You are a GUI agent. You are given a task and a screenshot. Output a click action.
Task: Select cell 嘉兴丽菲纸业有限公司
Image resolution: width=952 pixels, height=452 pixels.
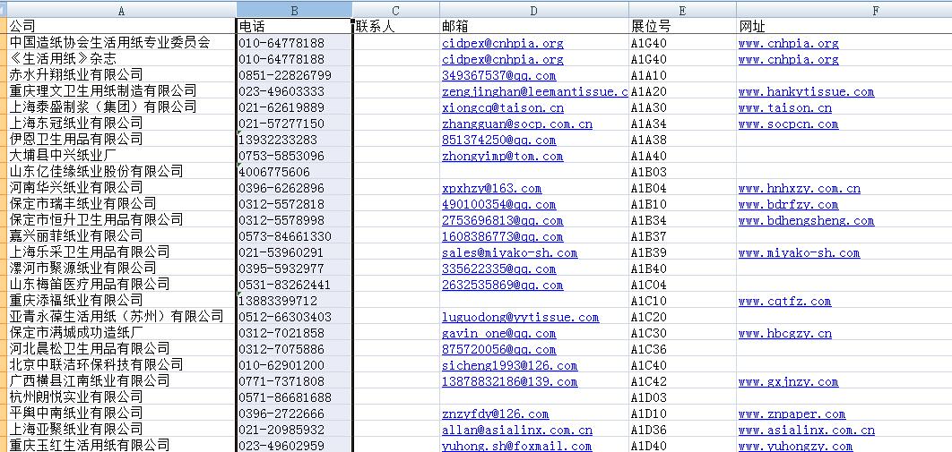(x=121, y=236)
